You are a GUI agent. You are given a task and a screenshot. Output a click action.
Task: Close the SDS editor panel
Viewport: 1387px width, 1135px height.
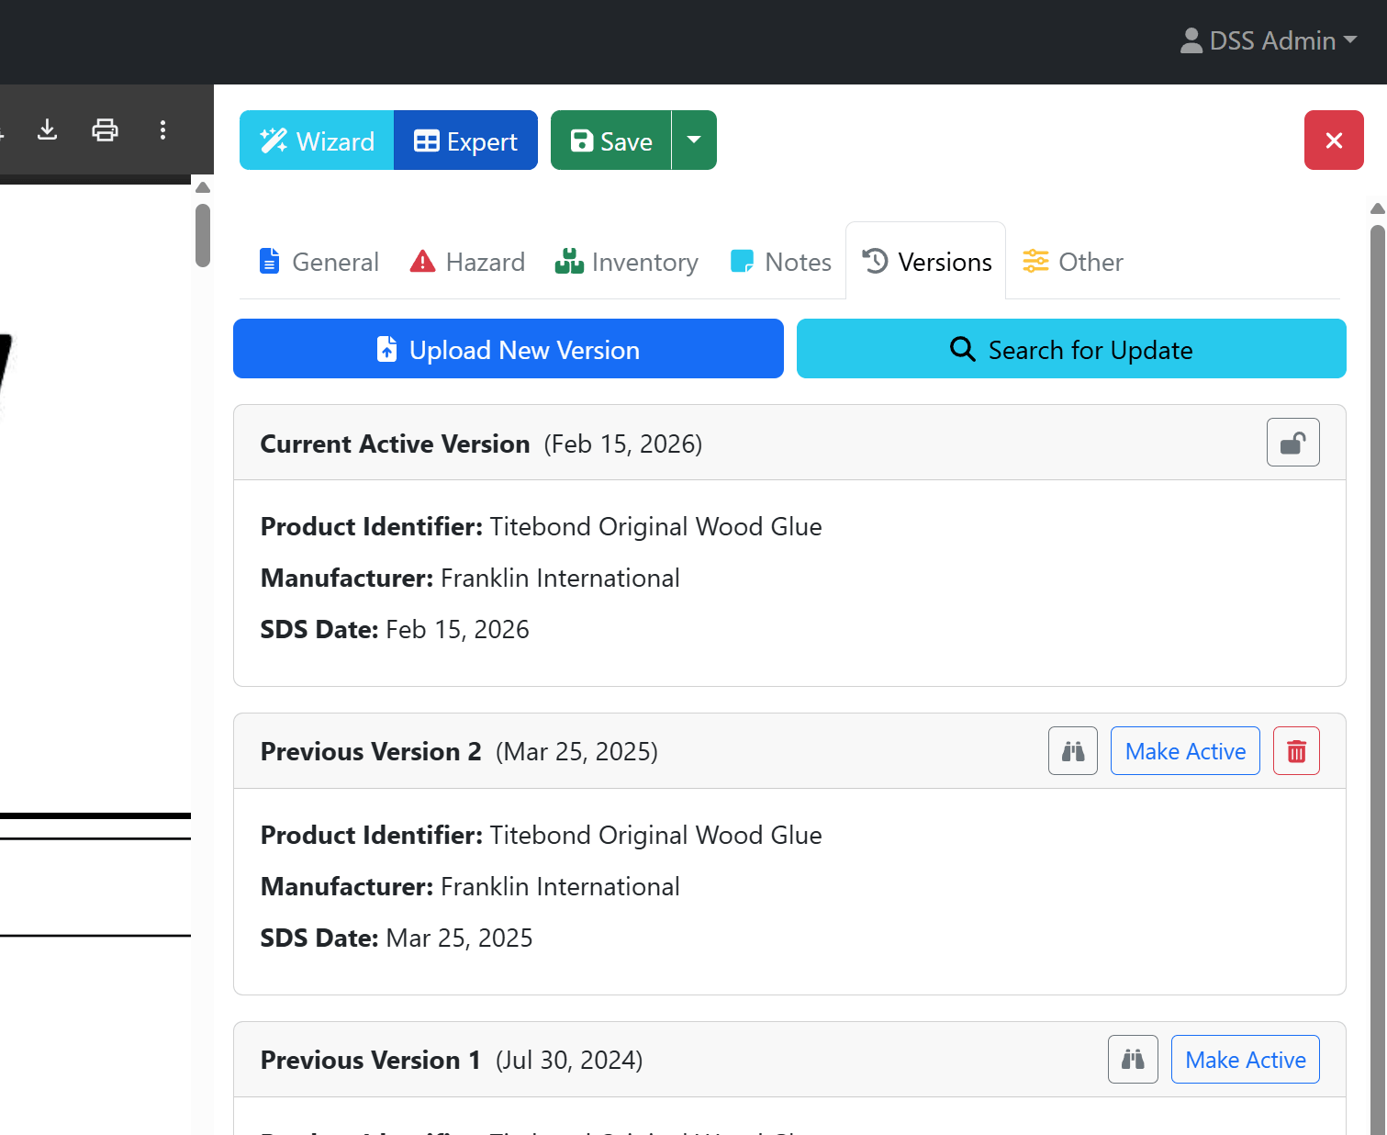tap(1334, 140)
